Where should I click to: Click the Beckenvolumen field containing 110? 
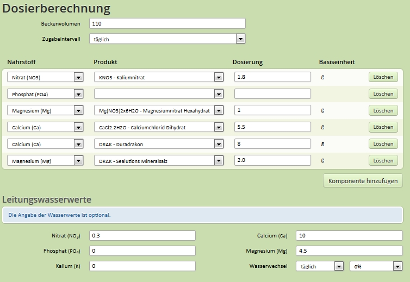pyautogui.click(x=167, y=23)
